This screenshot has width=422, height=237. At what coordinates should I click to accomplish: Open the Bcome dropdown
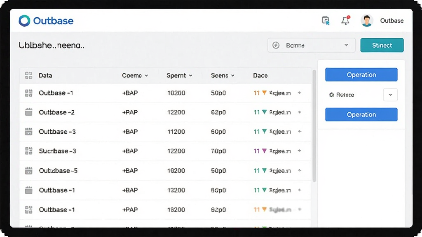(312, 45)
